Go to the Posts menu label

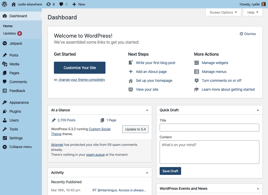point(14,55)
